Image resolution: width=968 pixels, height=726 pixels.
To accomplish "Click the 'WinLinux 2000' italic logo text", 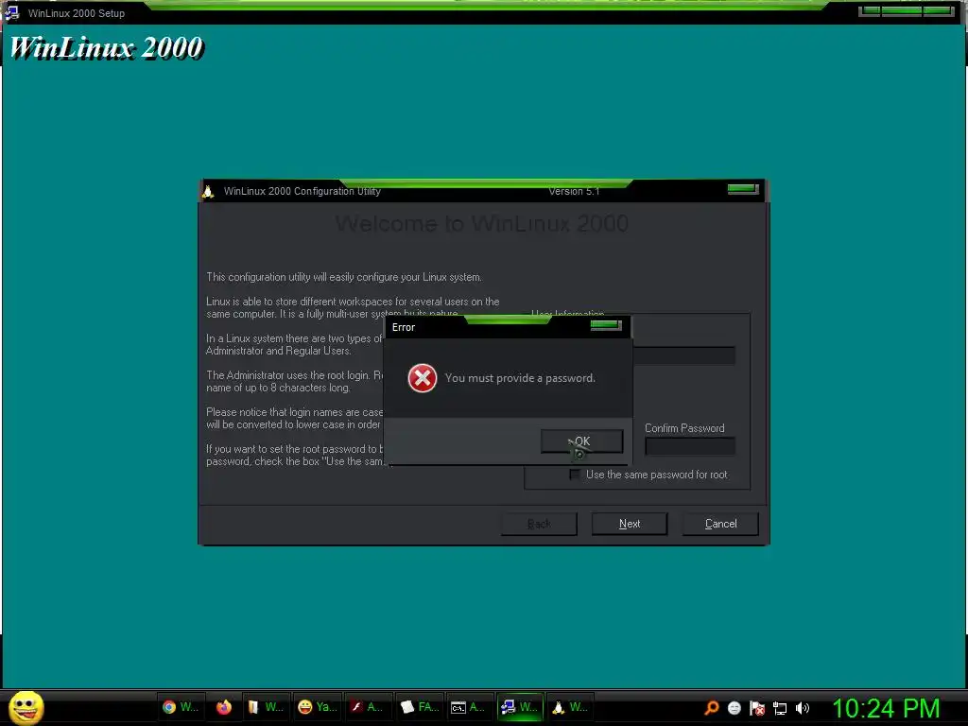I will (x=106, y=47).
